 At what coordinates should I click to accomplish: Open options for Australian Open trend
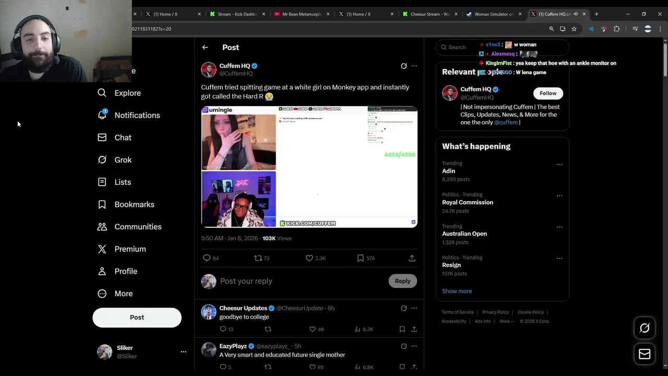559,227
